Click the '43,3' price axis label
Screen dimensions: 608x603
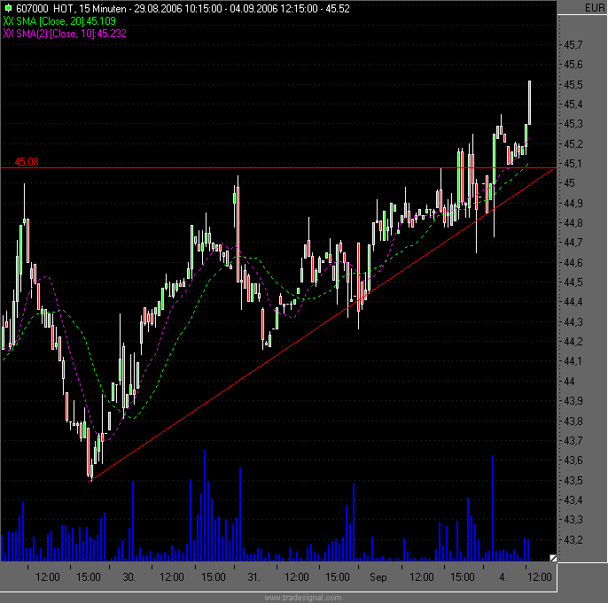(573, 520)
